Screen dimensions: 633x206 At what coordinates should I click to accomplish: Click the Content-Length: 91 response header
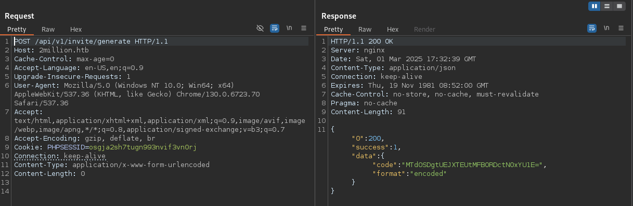click(368, 112)
